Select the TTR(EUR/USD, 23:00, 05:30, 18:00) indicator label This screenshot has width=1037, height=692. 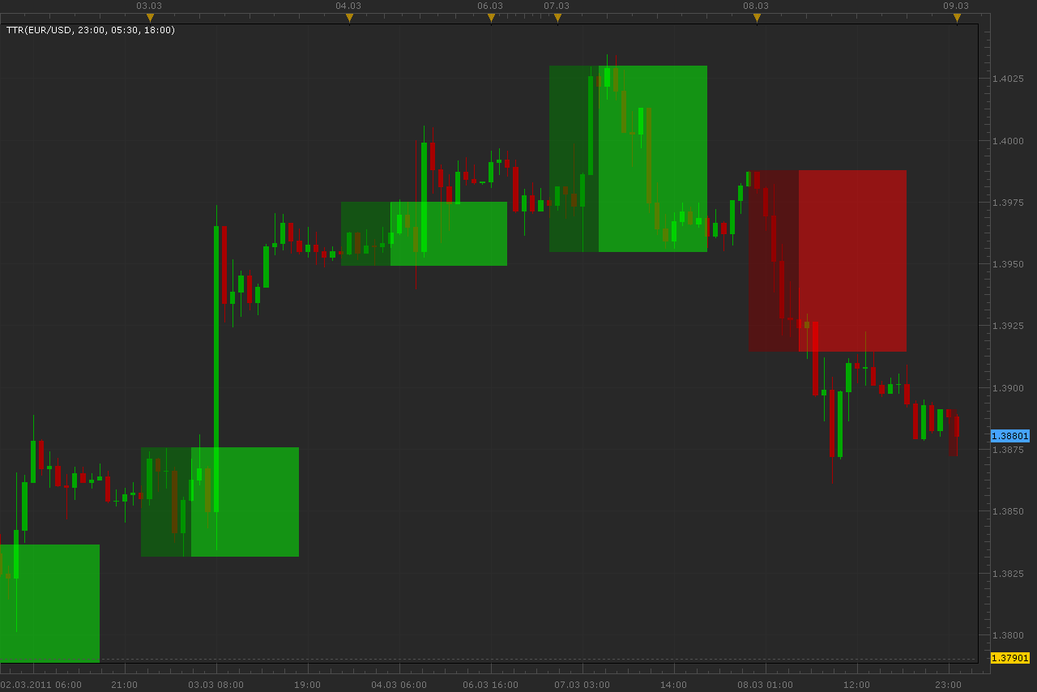coord(91,30)
